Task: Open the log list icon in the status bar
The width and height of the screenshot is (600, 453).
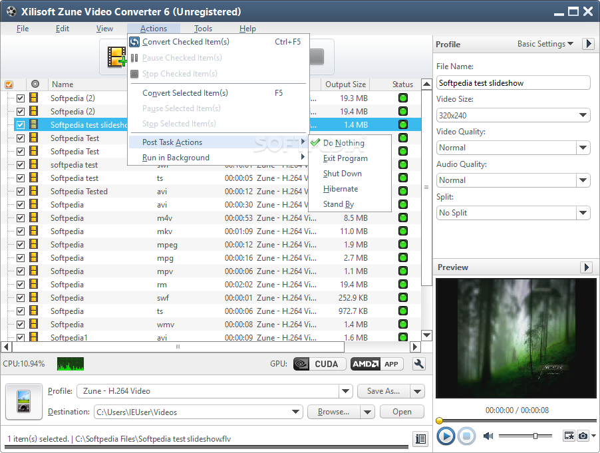Action: [420, 438]
